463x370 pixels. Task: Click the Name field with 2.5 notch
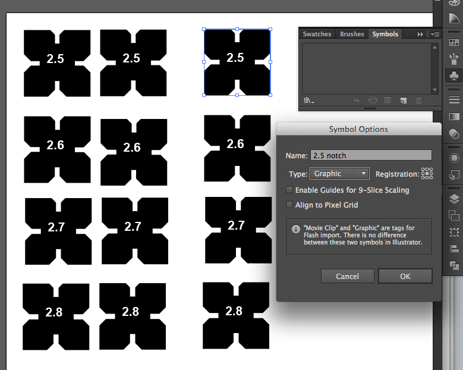(371, 155)
